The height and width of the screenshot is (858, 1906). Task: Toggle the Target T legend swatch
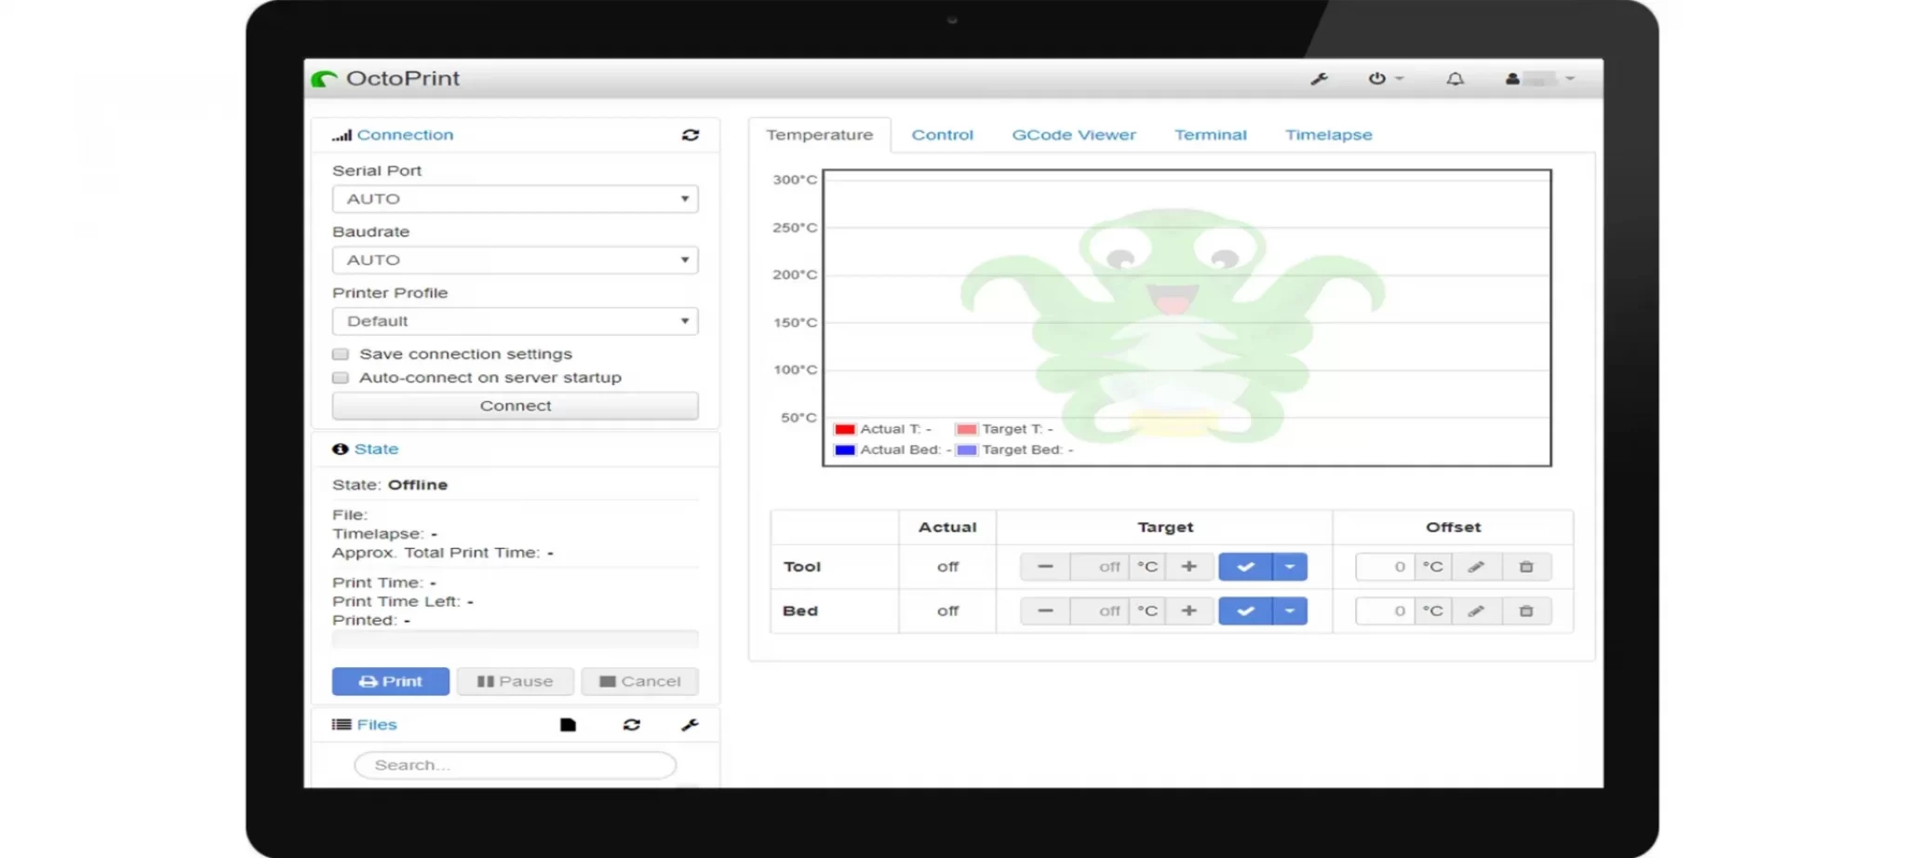[967, 429]
